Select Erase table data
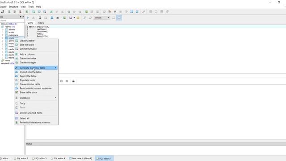Image resolution: width=286 pixels, height=161 pixels. tap(36, 93)
